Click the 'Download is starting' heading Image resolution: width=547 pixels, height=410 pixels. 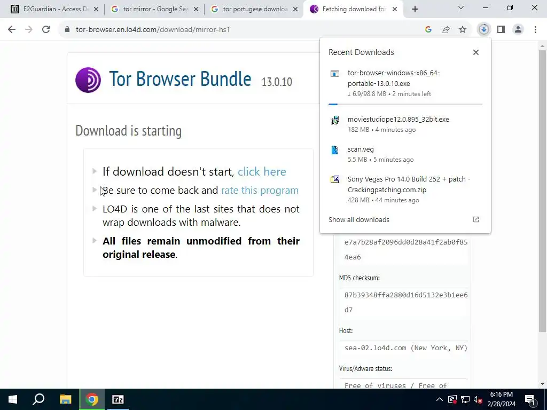click(128, 131)
